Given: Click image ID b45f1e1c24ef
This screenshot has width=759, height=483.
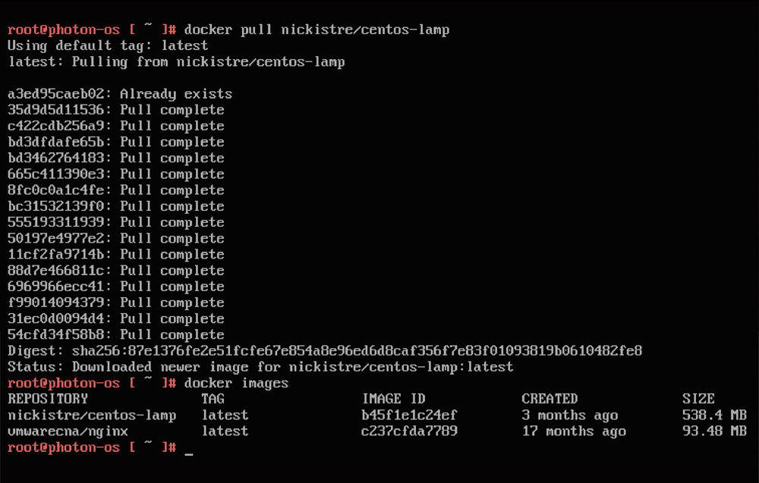Looking at the screenshot, I should tap(410, 416).
